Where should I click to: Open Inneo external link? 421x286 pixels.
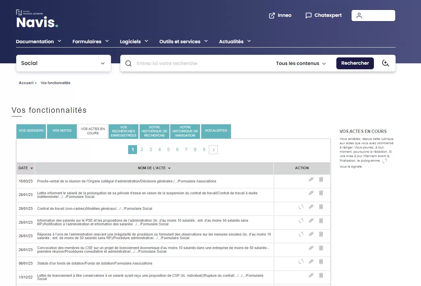280,16
